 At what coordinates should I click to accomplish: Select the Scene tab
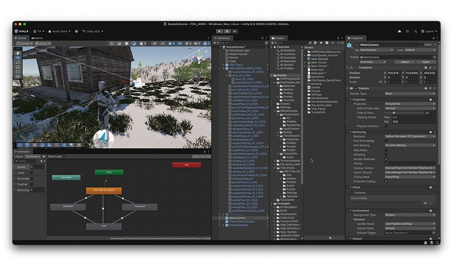pyautogui.click(x=20, y=38)
